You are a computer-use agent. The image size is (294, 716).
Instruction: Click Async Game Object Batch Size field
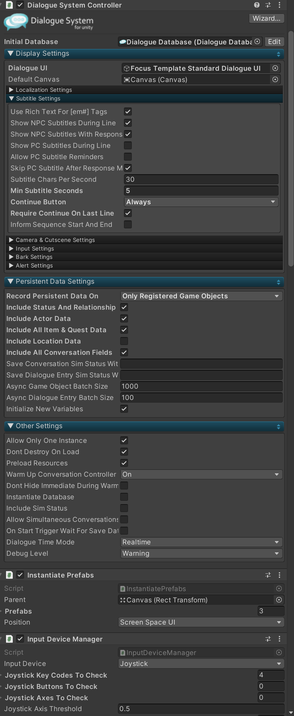tap(201, 386)
